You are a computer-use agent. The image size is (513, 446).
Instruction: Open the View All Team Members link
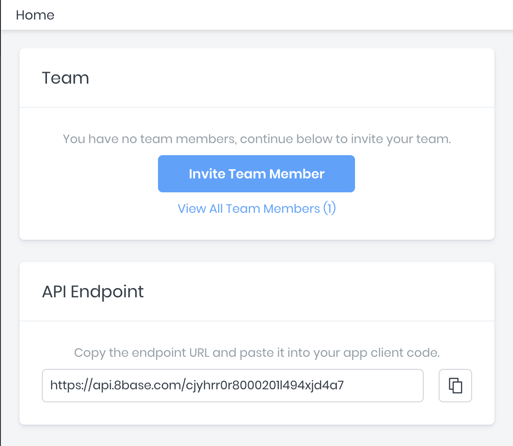[x=256, y=209]
